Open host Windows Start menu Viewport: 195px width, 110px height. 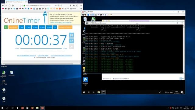click(2, 108)
